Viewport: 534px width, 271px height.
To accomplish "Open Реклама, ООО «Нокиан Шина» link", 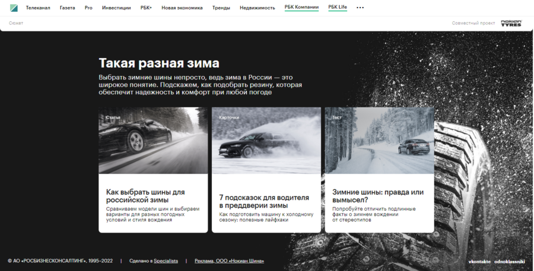I will click(x=229, y=261).
